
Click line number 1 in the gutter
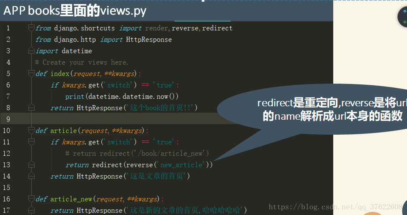(x=8, y=28)
